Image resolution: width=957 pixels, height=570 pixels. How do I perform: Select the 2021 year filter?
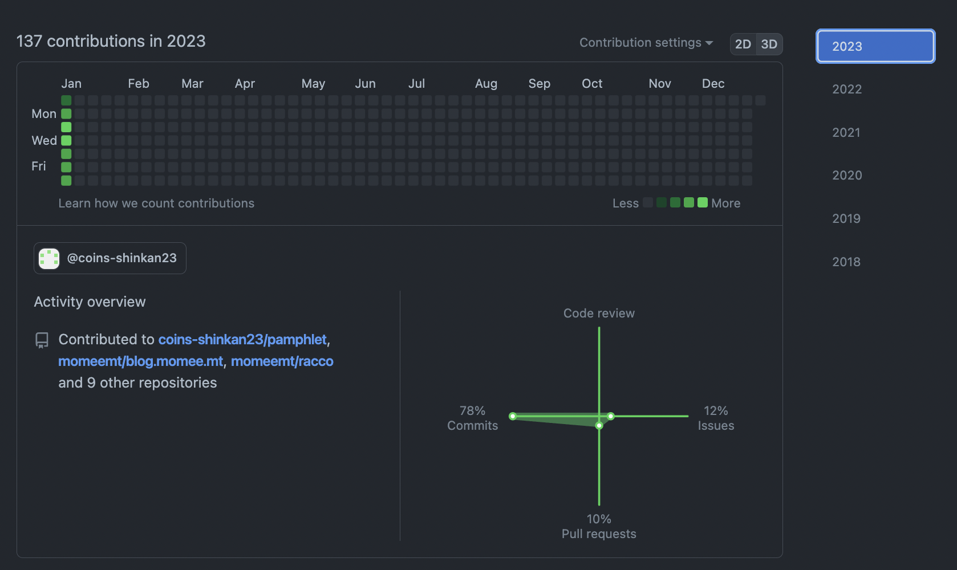pos(846,133)
